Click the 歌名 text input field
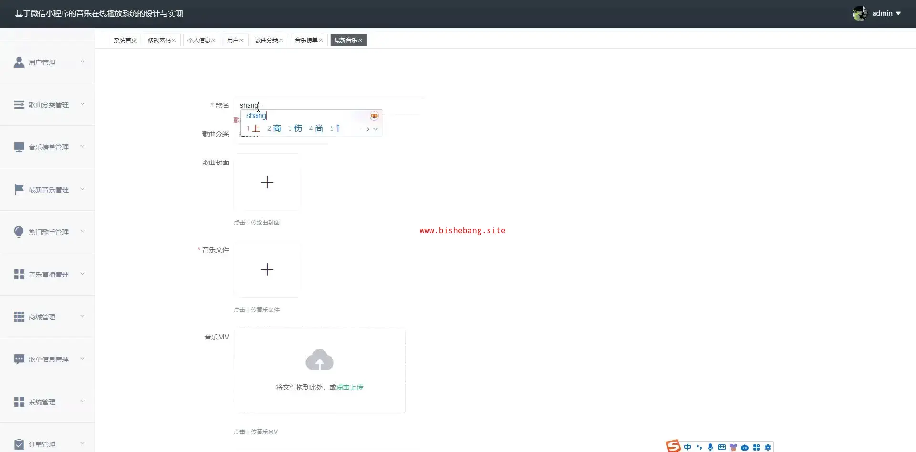The height and width of the screenshot is (452, 916). click(x=329, y=105)
